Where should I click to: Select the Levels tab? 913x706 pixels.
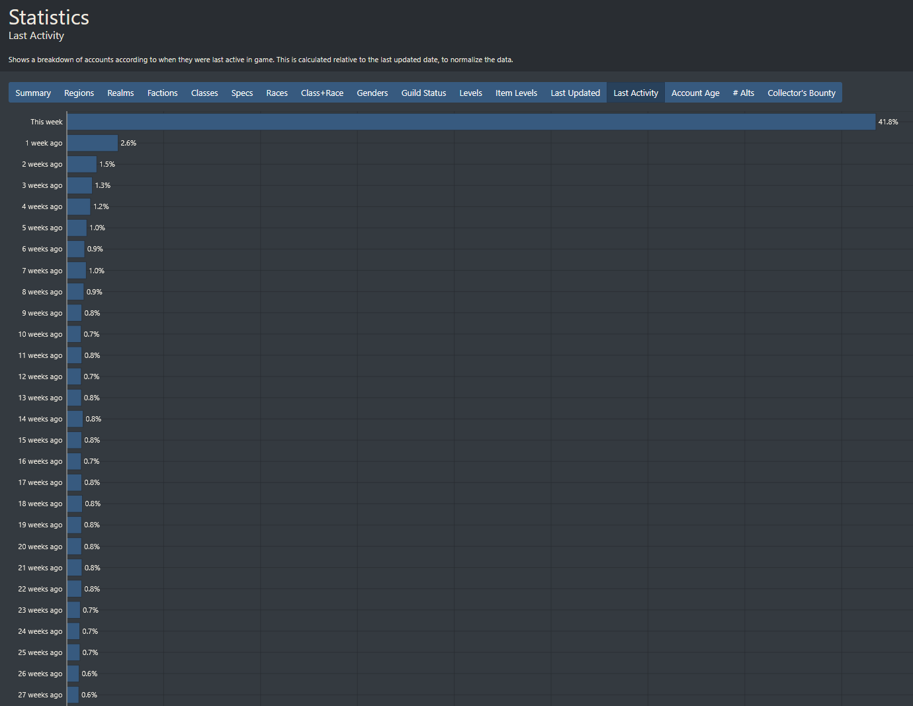pos(470,93)
